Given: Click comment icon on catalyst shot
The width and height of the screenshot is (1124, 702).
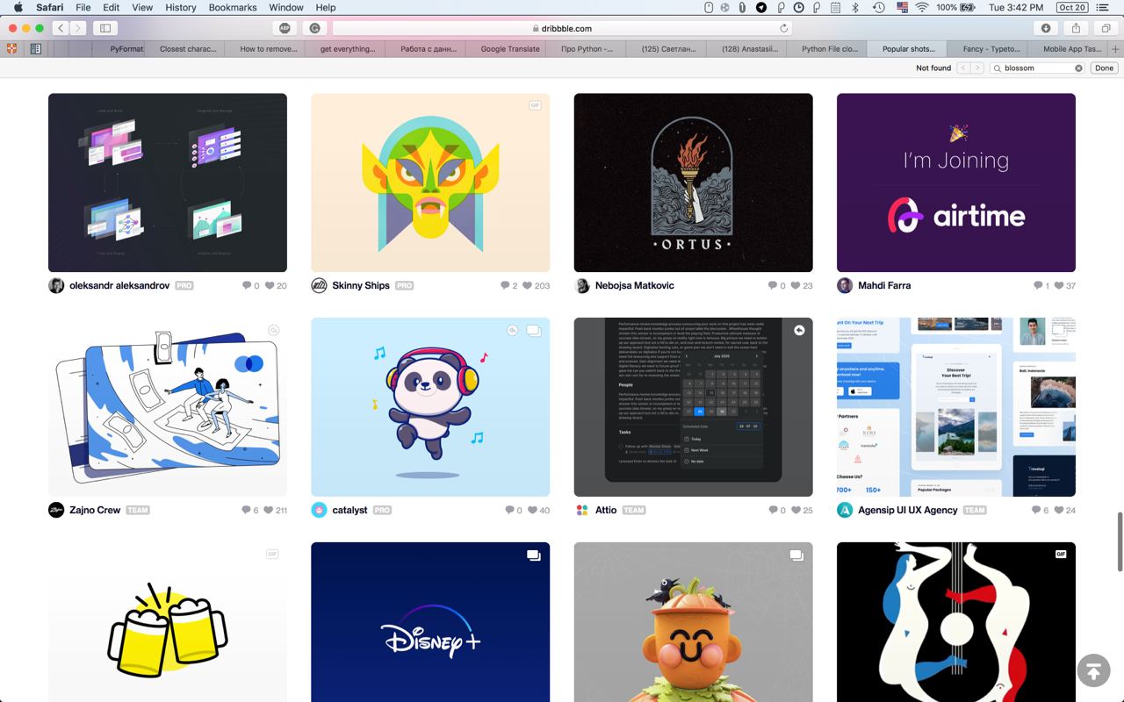Looking at the screenshot, I should tap(510, 510).
